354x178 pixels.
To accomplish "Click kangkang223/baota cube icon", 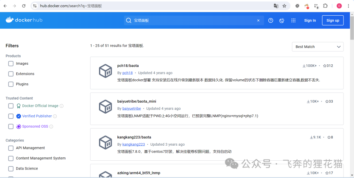I will point(106,142).
